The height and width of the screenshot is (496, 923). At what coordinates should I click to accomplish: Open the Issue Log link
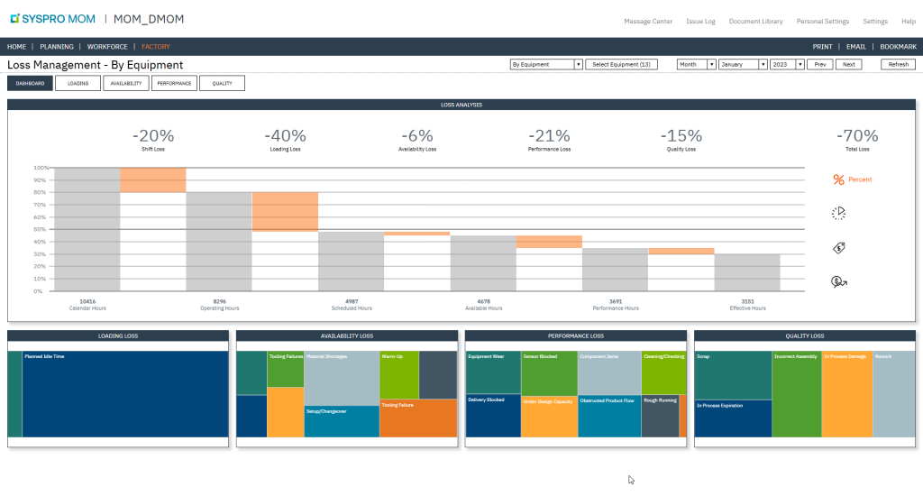click(700, 22)
